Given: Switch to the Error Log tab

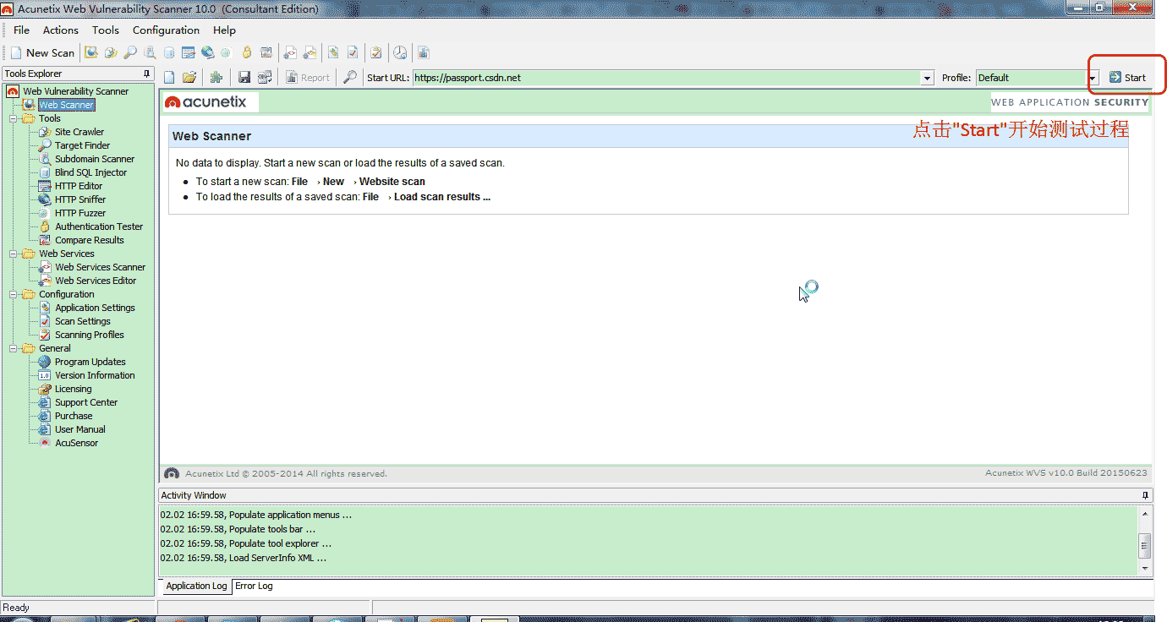Looking at the screenshot, I should click(x=254, y=586).
